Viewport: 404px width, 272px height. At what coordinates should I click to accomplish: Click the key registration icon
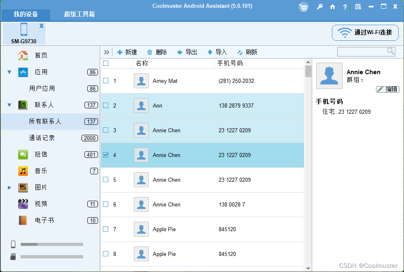click(x=320, y=7)
